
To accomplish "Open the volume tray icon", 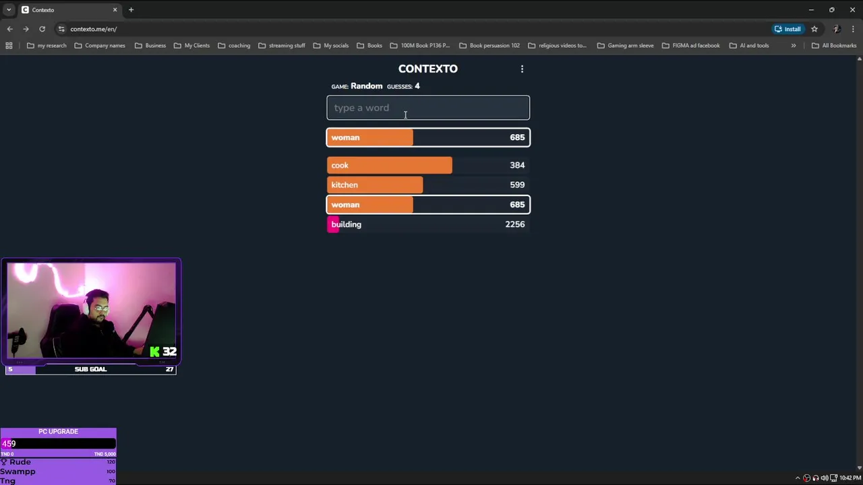I will [824, 478].
